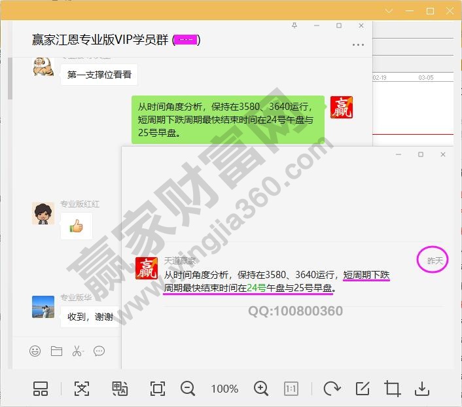
Task: Click the 赢家江恩专业版VIP学员群 group title
Action: point(100,40)
